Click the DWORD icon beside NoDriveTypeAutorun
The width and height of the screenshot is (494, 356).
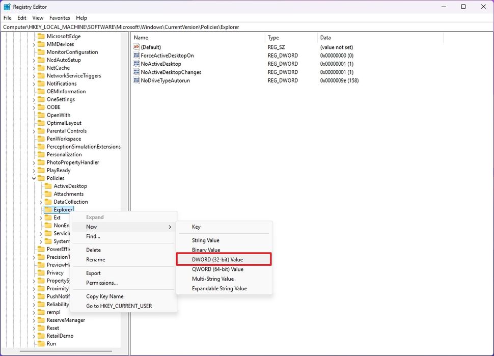click(135, 80)
